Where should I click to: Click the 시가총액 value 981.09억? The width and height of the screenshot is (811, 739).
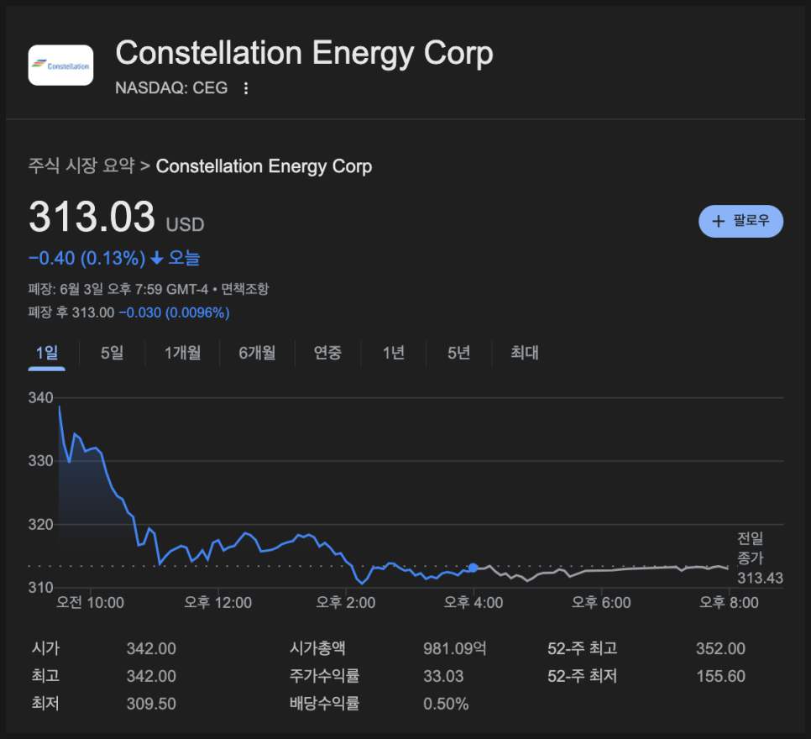point(455,648)
